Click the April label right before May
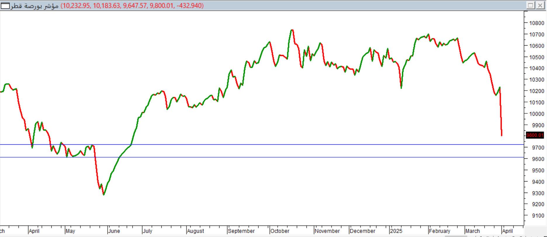 point(34,231)
